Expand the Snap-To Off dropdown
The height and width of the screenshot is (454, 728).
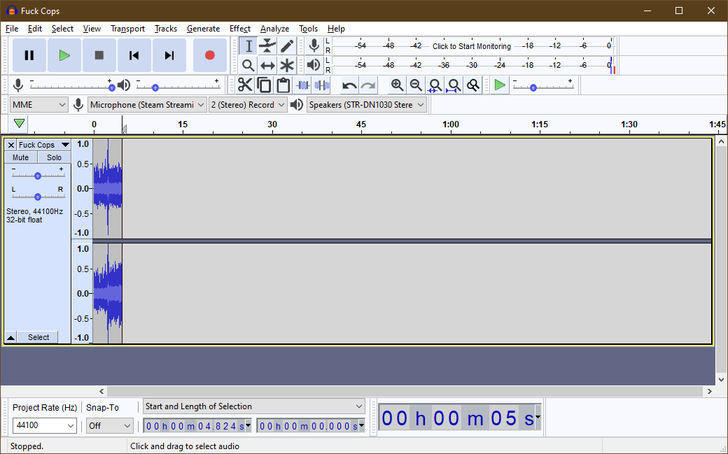[110, 425]
